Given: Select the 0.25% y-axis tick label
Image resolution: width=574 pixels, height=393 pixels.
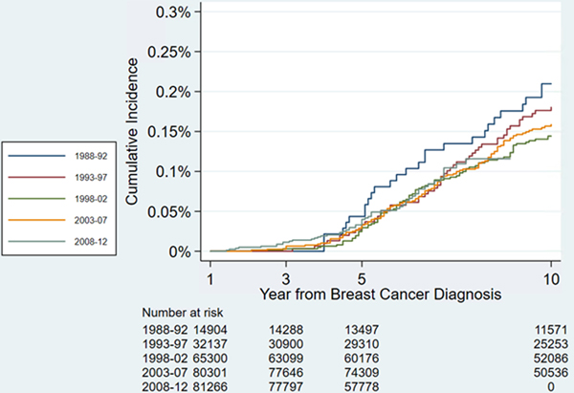Looking at the screenshot, I should pyautogui.click(x=176, y=52).
